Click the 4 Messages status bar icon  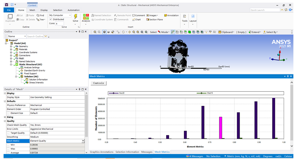click(x=188, y=156)
